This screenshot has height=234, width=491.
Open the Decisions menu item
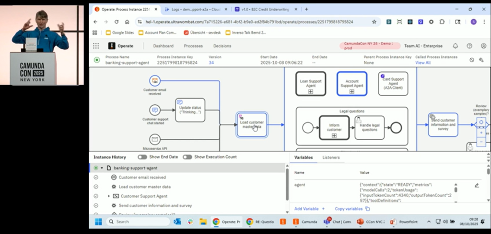point(222,46)
